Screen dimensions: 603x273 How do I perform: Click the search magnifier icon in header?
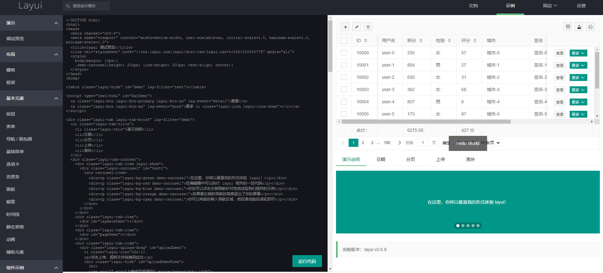(x=68, y=6)
